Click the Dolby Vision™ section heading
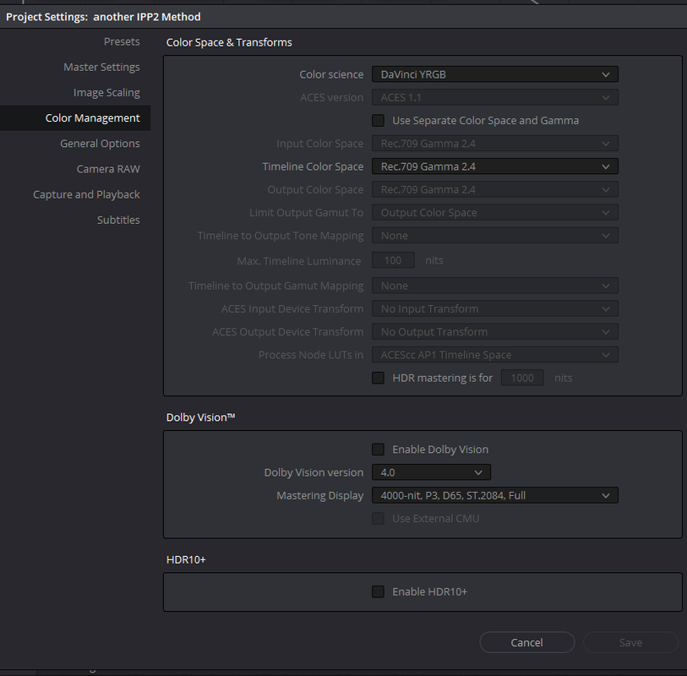This screenshot has width=687, height=676. pos(200,417)
